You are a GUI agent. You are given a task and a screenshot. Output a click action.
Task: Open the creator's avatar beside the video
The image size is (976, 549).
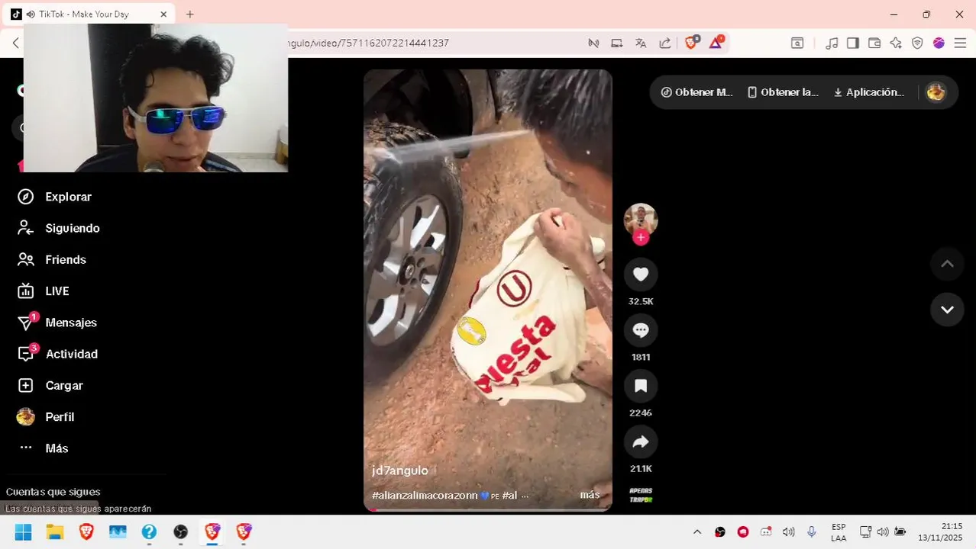coord(641,219)
